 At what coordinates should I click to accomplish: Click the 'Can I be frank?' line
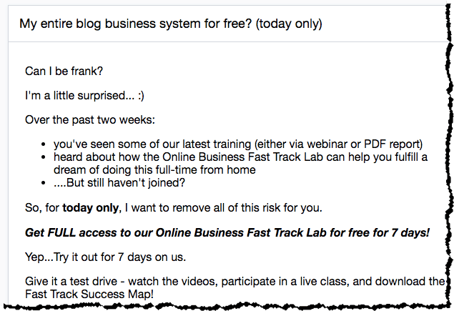point(64,71)
